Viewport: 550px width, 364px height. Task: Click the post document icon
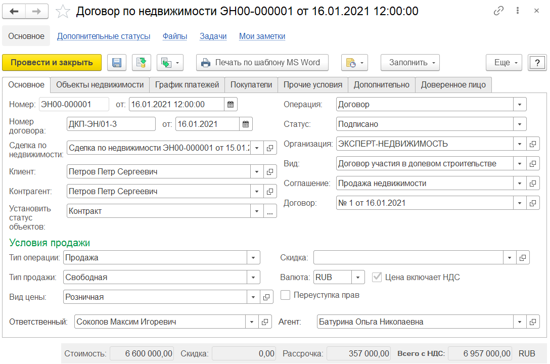pyautogui.click(x=142, y=63)
